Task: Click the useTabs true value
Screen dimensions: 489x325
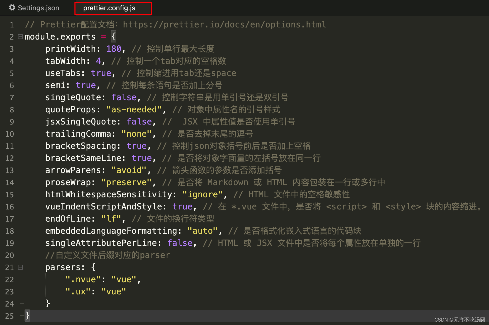Action: (101, 73)
